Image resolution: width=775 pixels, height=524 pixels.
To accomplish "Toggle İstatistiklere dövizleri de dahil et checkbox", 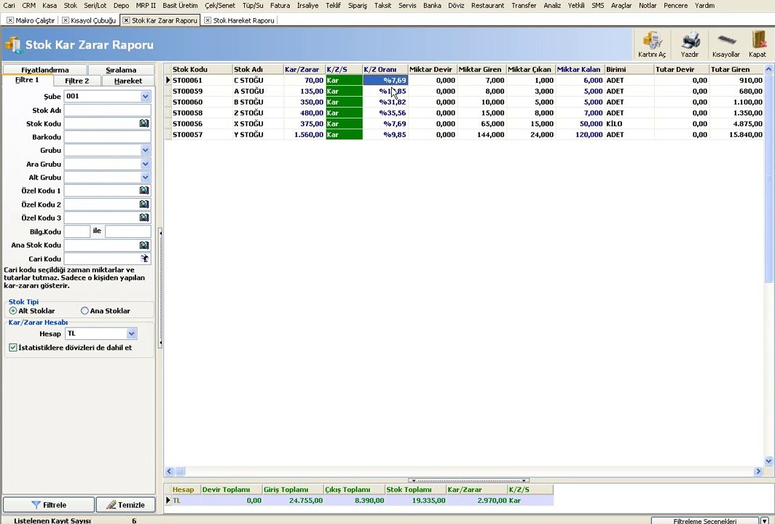I will click(x=13, y=348).
